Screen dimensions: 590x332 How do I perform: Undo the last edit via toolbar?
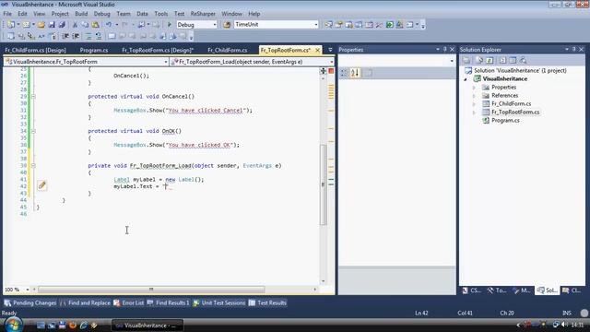click(109, 25)
